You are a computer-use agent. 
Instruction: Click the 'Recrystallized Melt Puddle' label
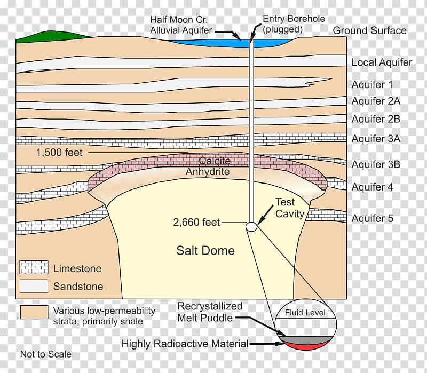point(210,312)
